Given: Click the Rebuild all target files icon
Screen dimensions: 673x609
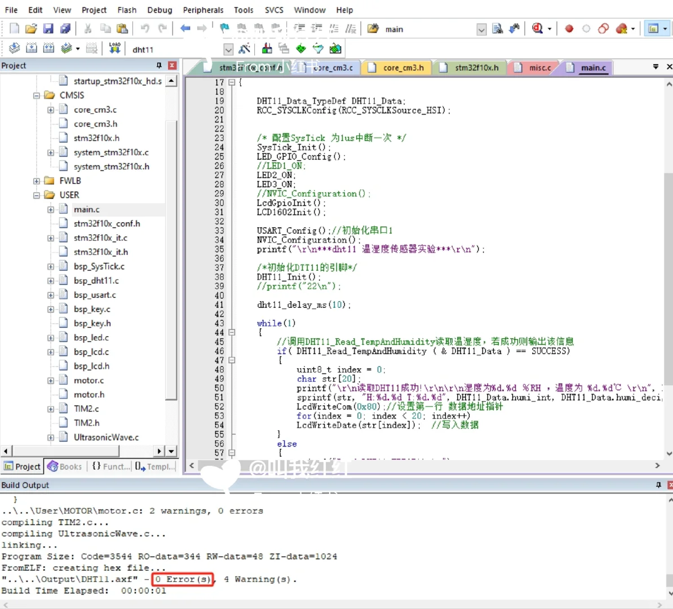Looking at the screenshot, I should [49, 48].
